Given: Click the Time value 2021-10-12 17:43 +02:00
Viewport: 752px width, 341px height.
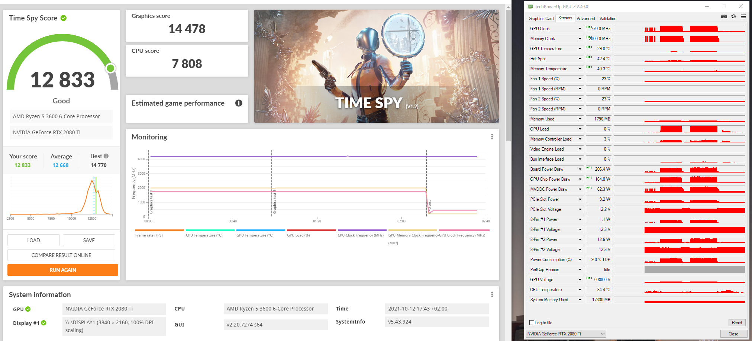Looking at the screenshot, I should [418, 309].
